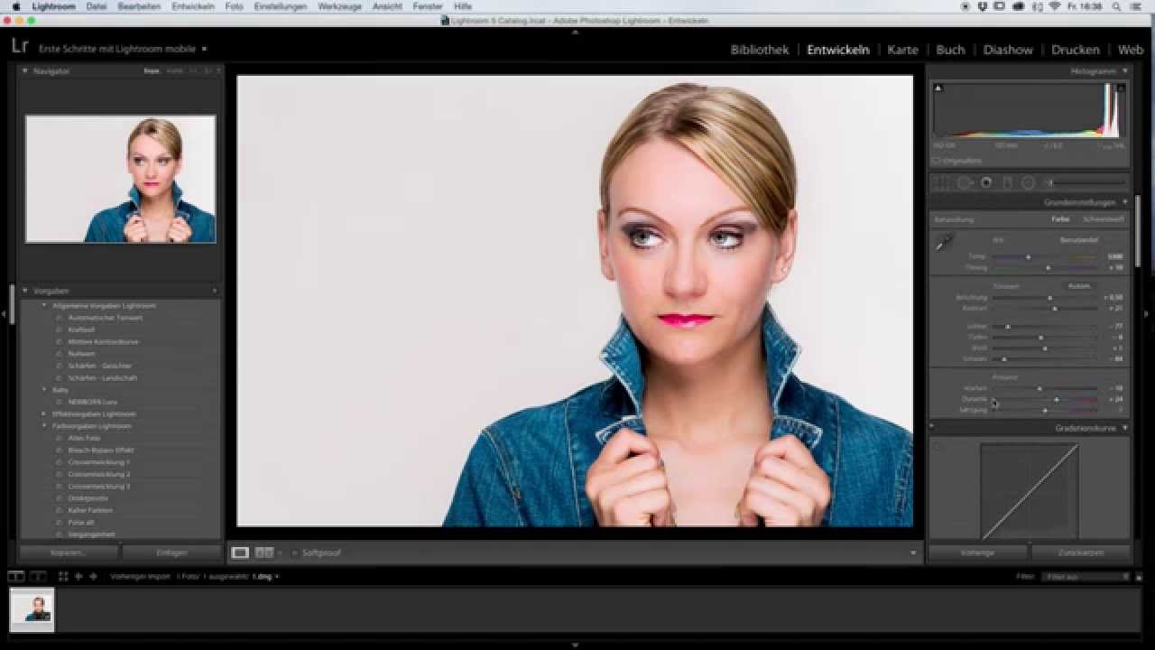Click Kopieren... button

[69, 552]
